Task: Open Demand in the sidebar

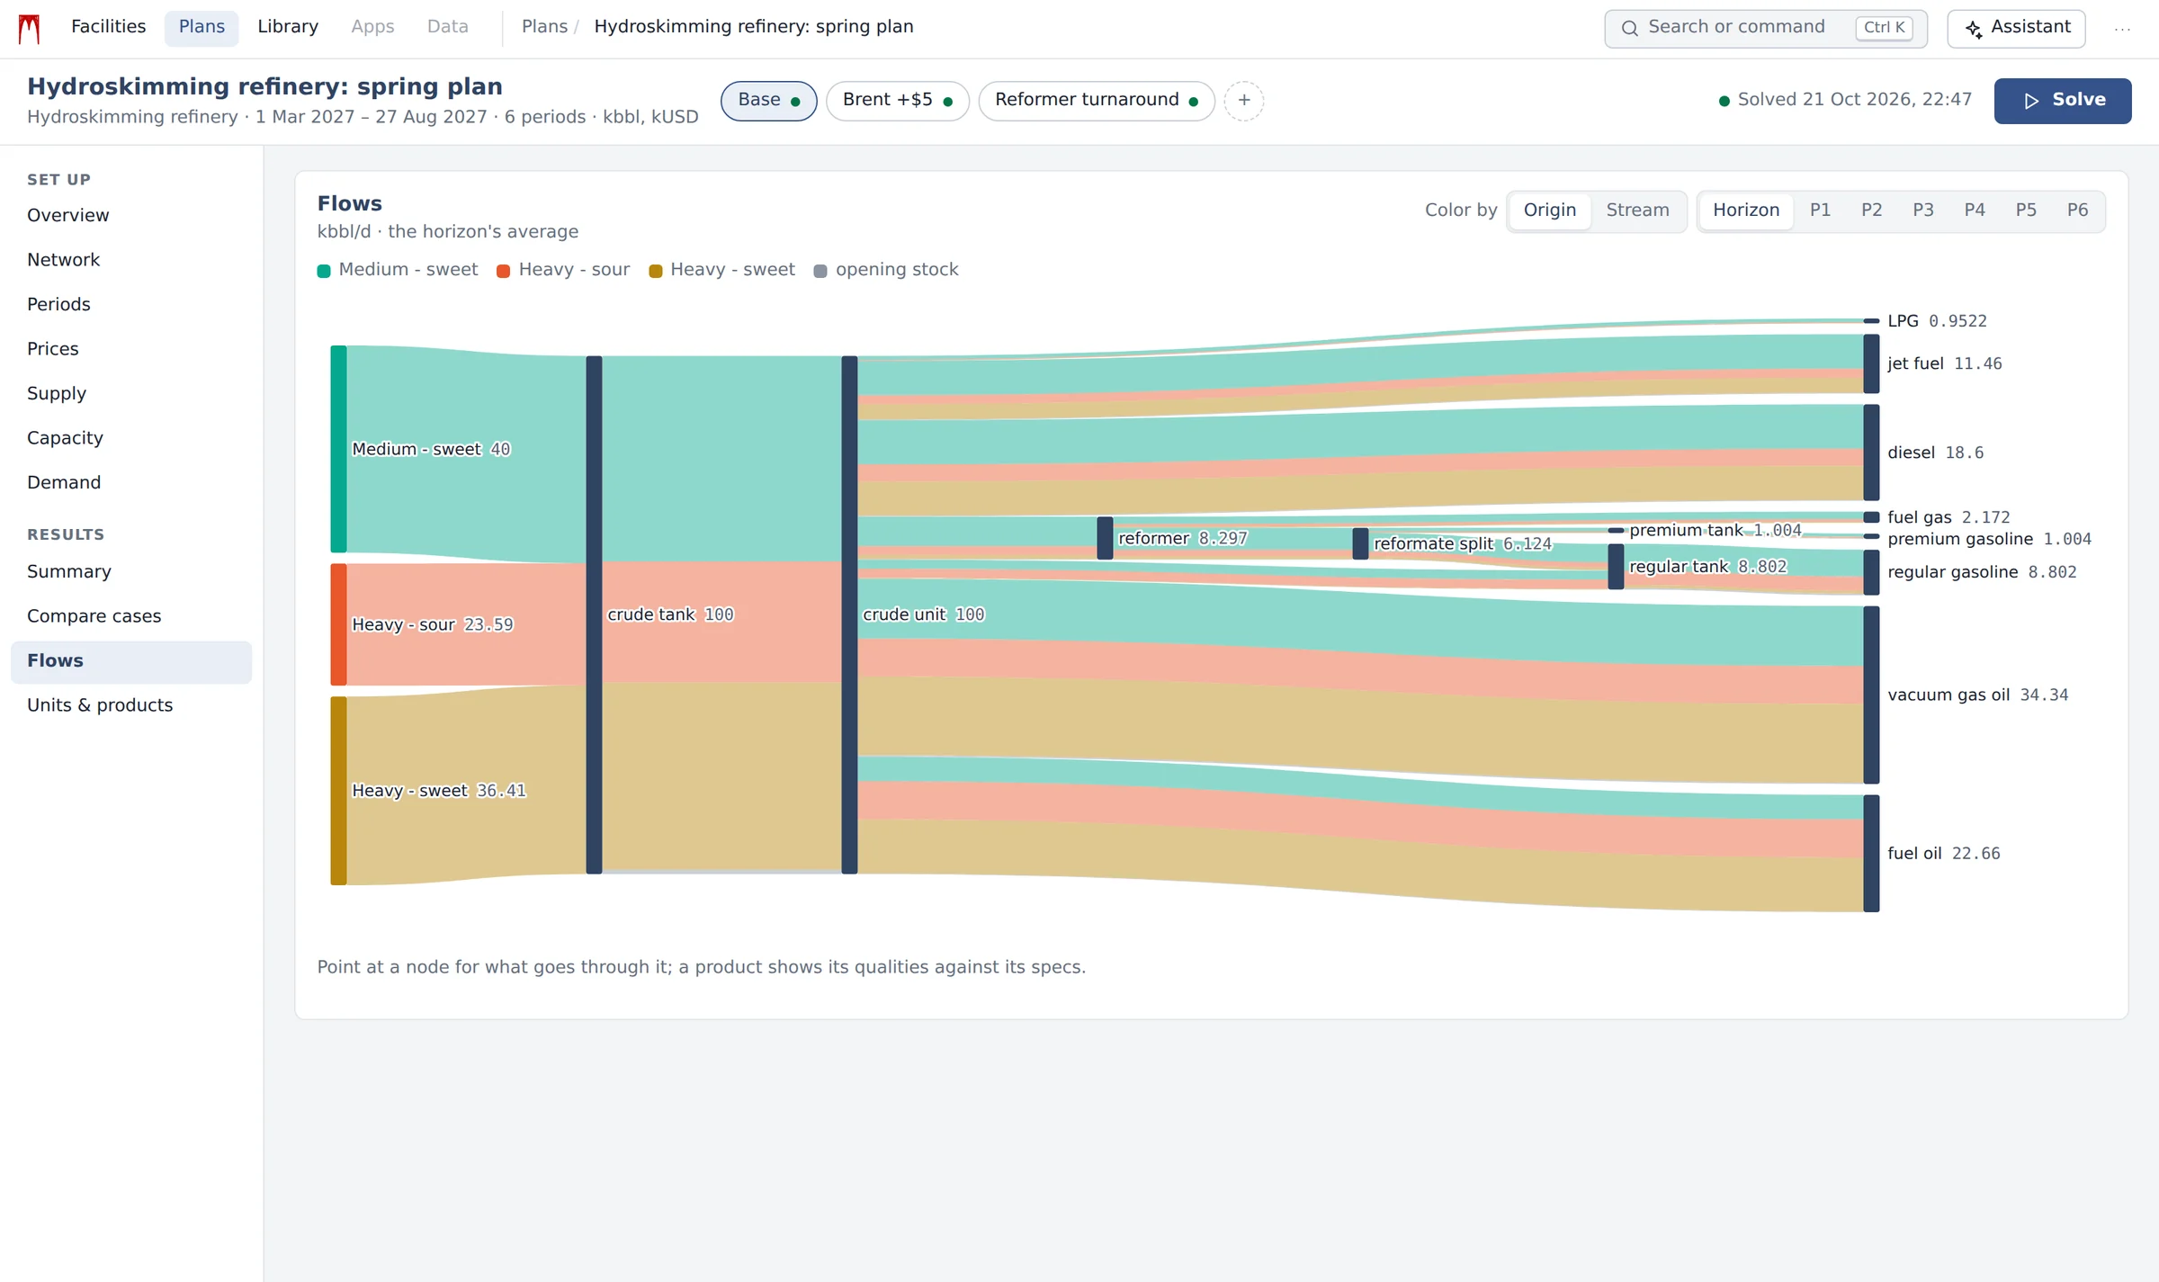Action: [131, 483]
